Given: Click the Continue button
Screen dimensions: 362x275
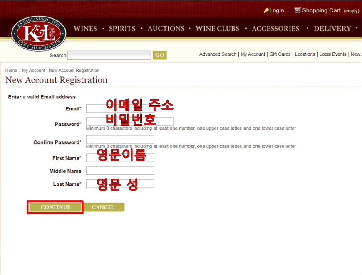Looking at the screenshot, I should coord(55,207).
